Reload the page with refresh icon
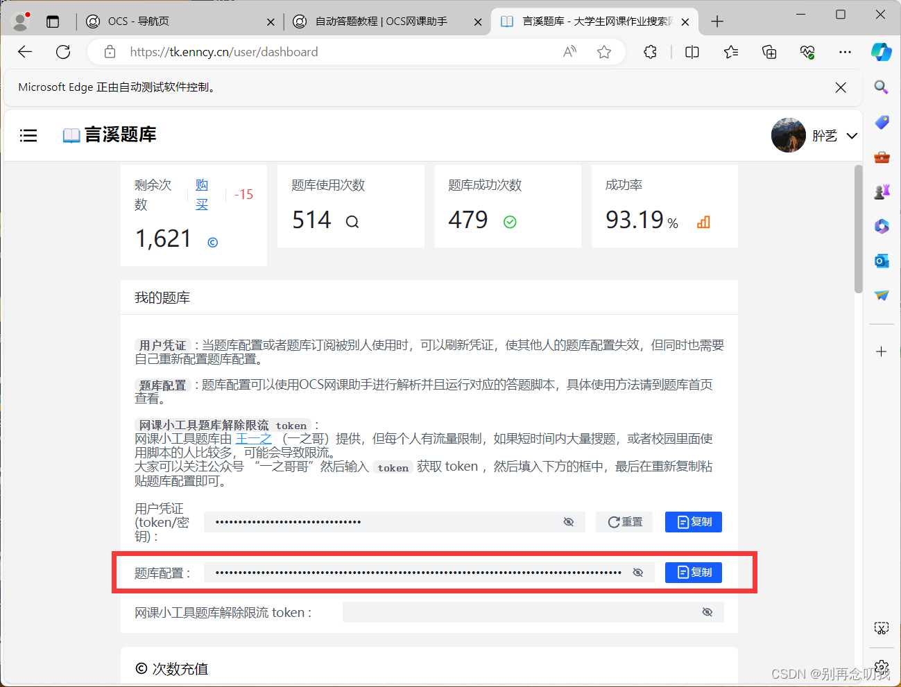 click(x=63, y=52)
